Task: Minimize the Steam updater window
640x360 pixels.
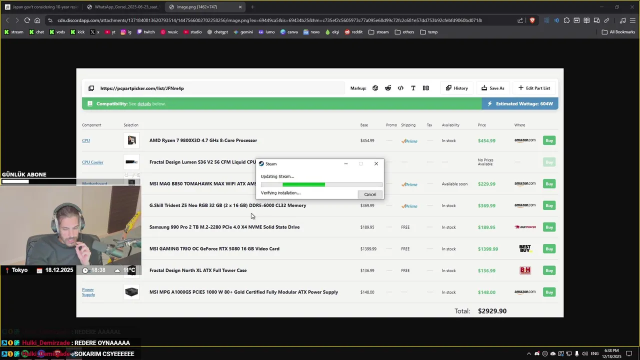Action: click(x=346, y=163)
